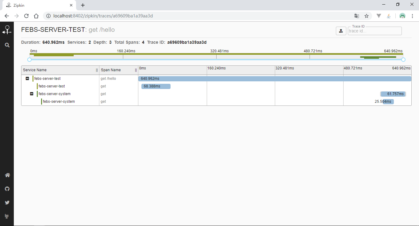
Task: Click the Services: 2 summary
Action: click(79, 43)
